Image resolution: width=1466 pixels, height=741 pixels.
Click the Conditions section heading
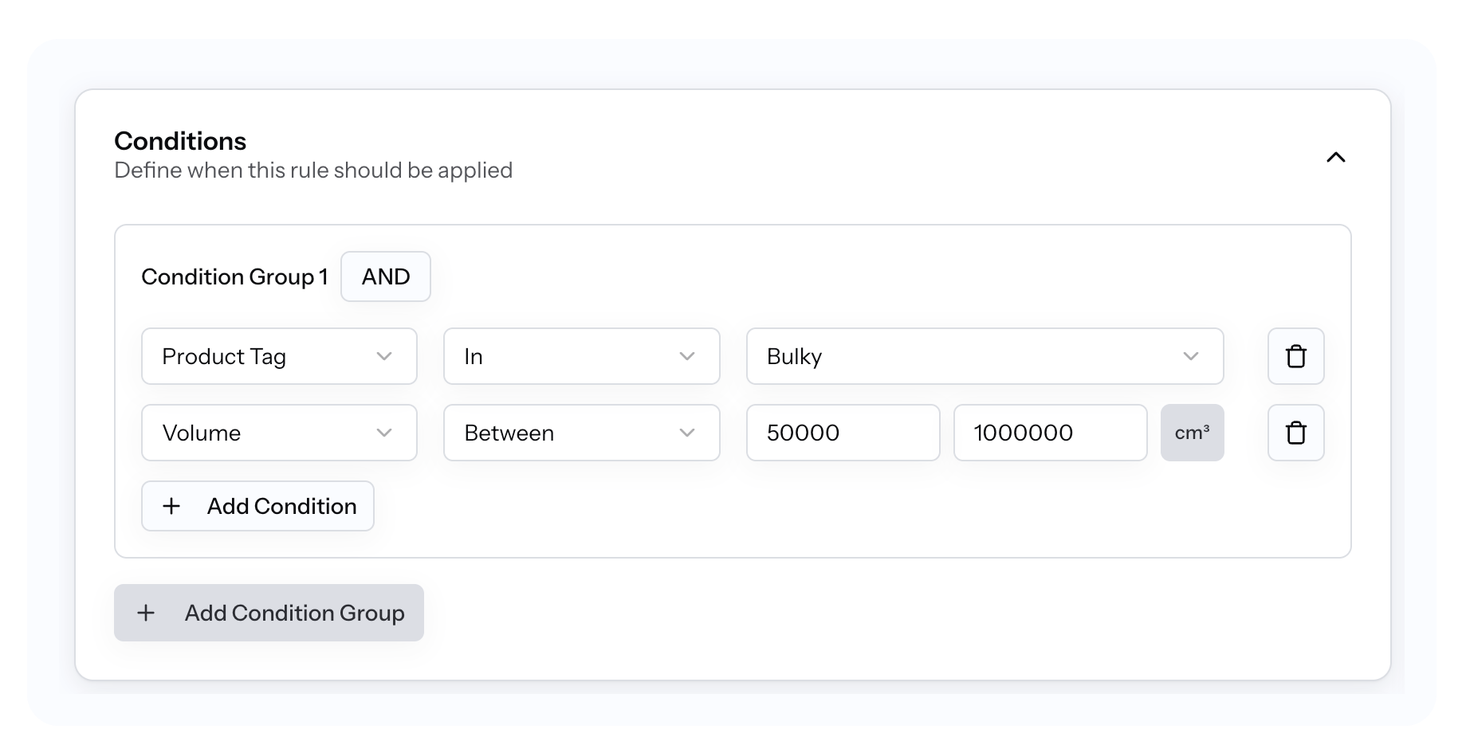point(180,141)
